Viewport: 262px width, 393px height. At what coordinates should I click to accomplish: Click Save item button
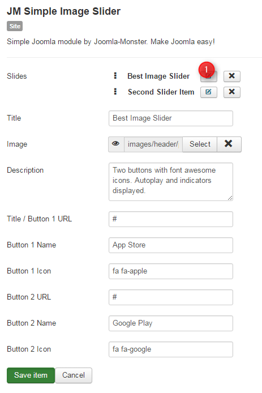(31, 375)
